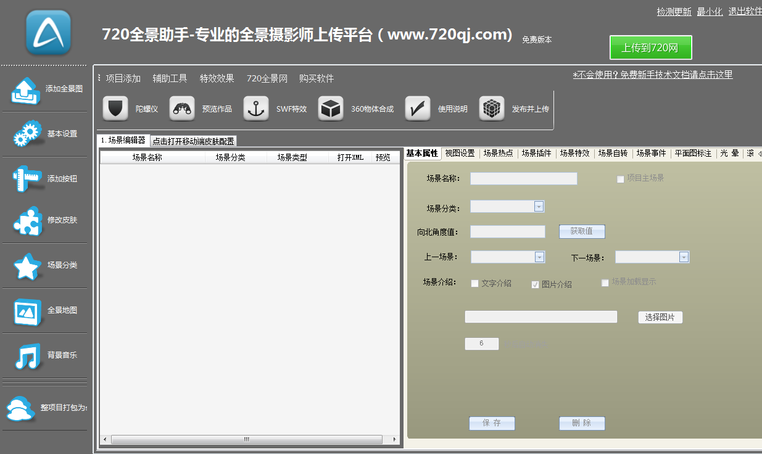The width and height of the screenshot is (762, 454).
Task: Launch 陀螺仪 shield icon
Action: [115, 109]
